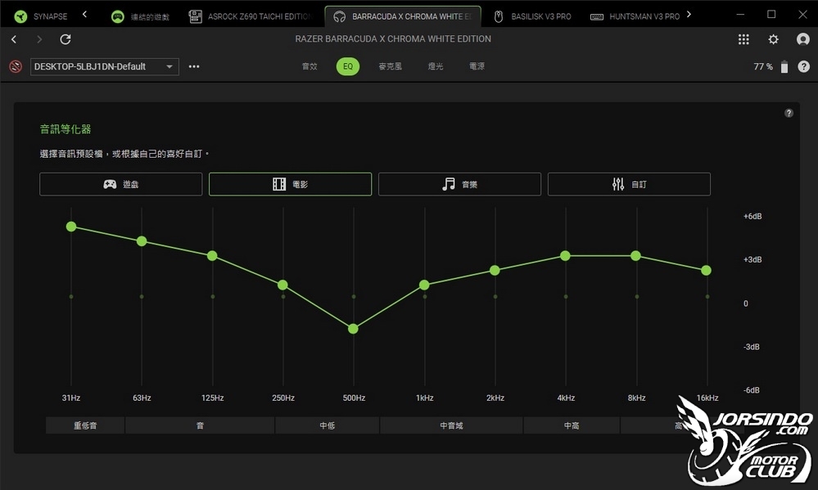Click the 1kHz EQ slider handle

point(424,285)
